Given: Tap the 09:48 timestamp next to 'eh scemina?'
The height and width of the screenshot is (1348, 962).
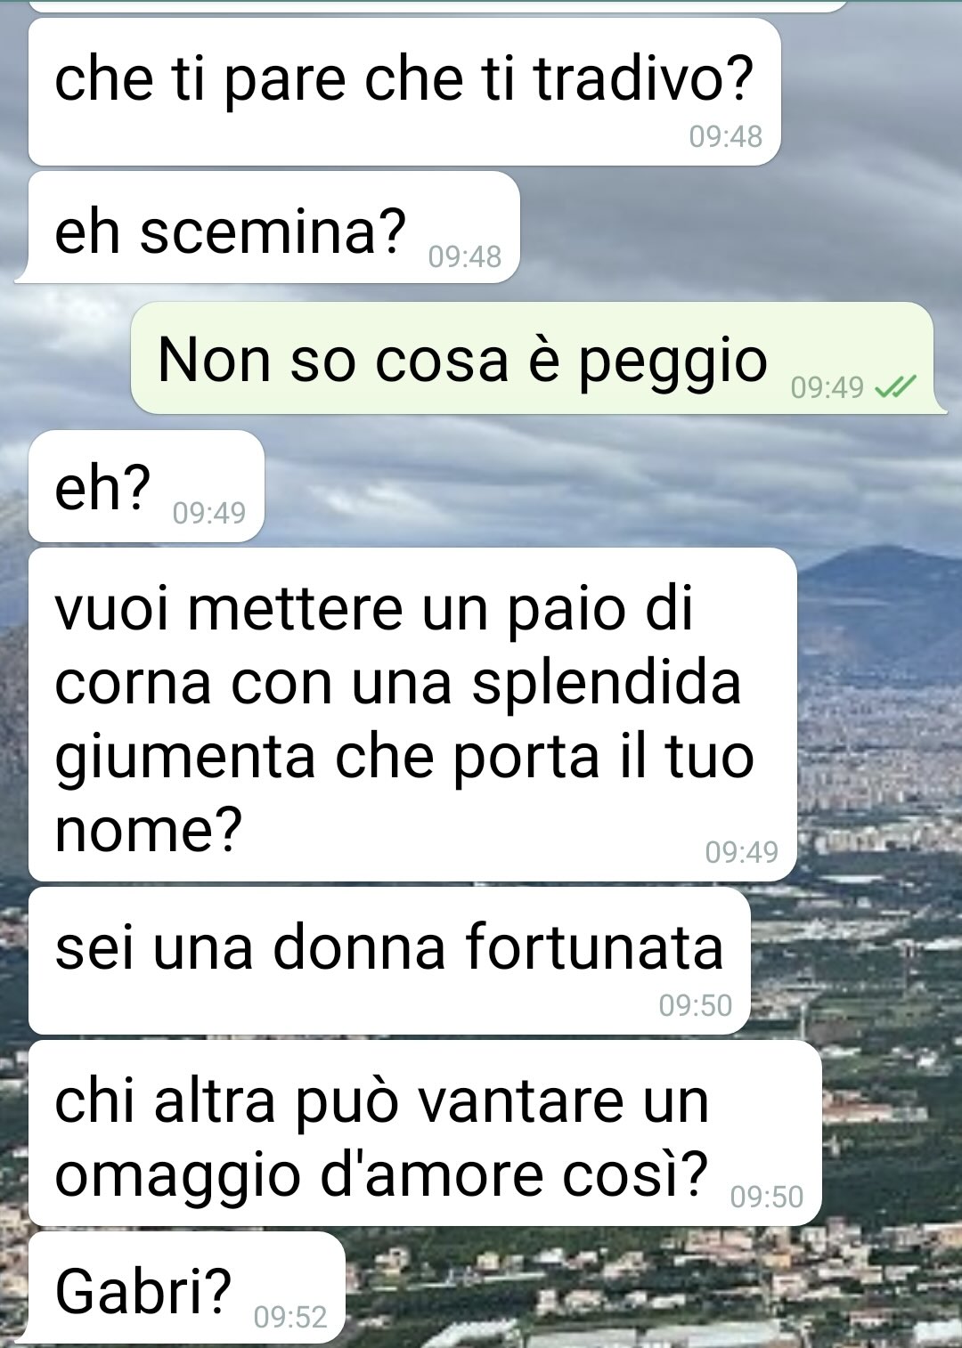Looking at the screenshot, I should pos(465,256).
